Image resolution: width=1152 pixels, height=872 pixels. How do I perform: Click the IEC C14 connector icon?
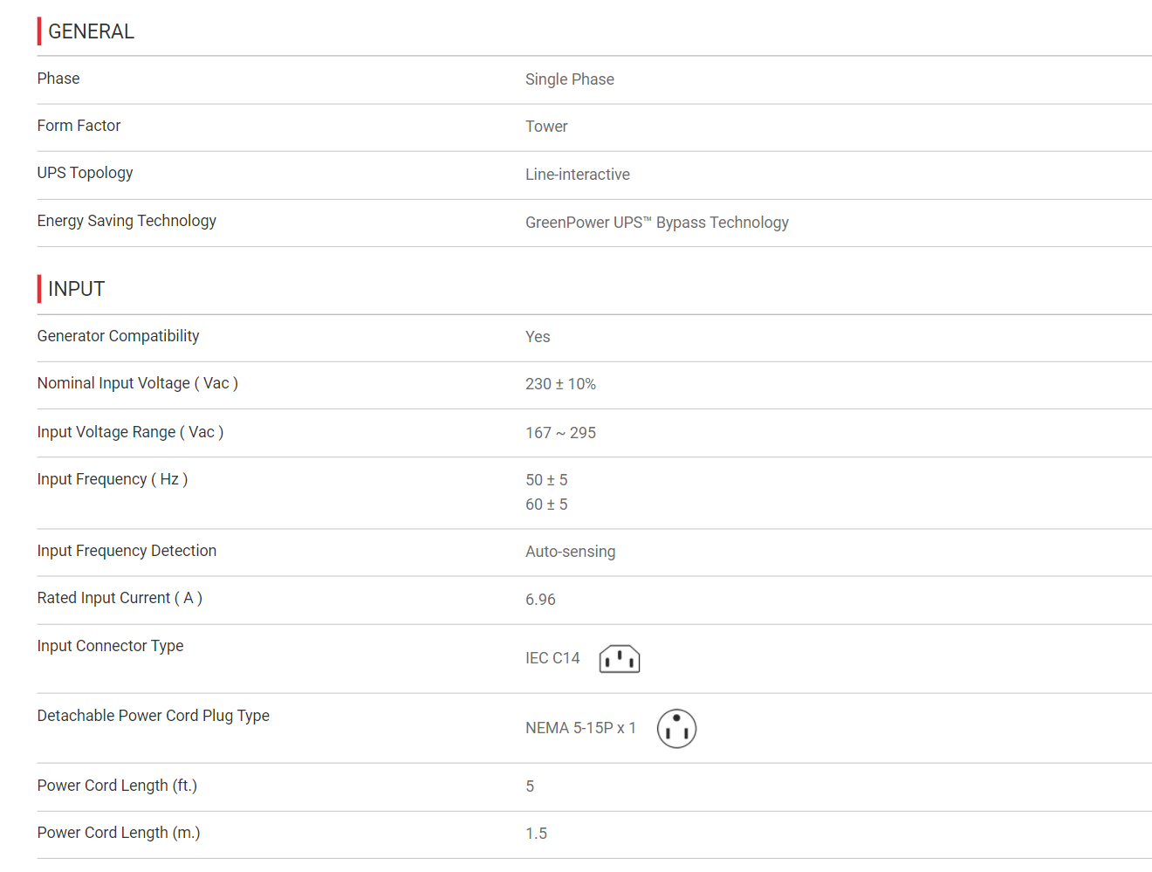[x=620, y=659]
